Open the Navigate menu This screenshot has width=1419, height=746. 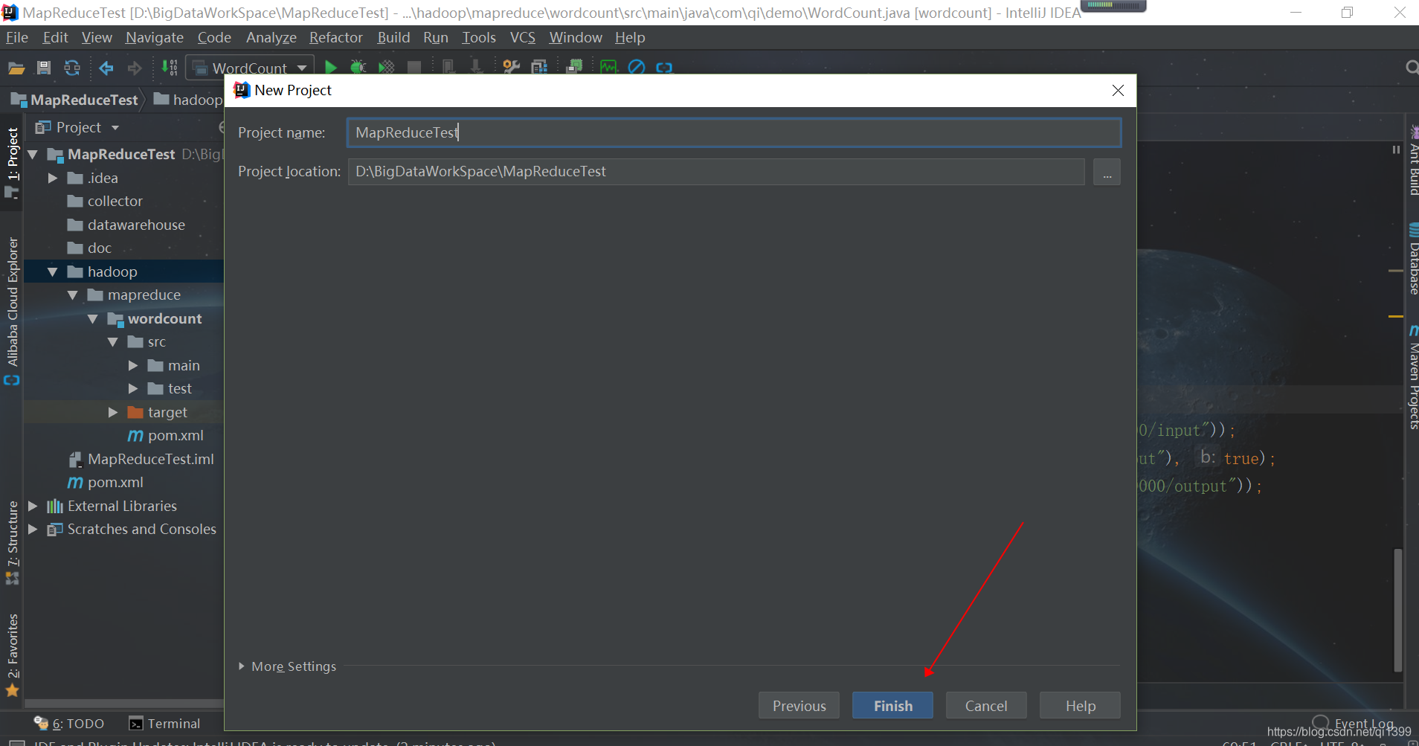click(x=155, y=37)
